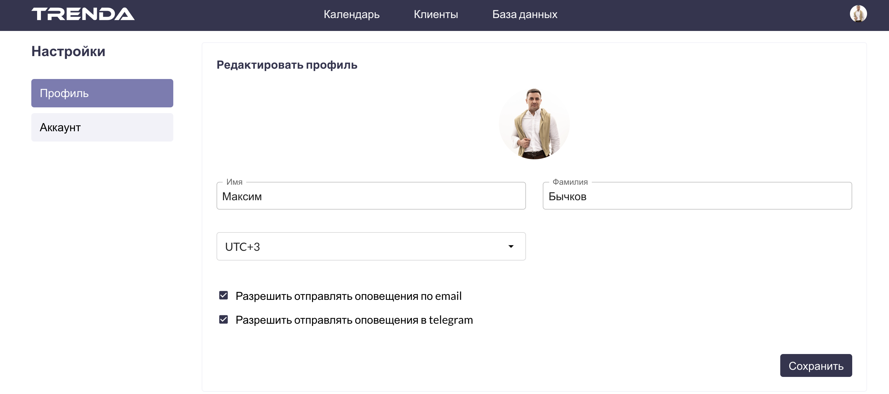Open the Календарь page

click(351, 15)
